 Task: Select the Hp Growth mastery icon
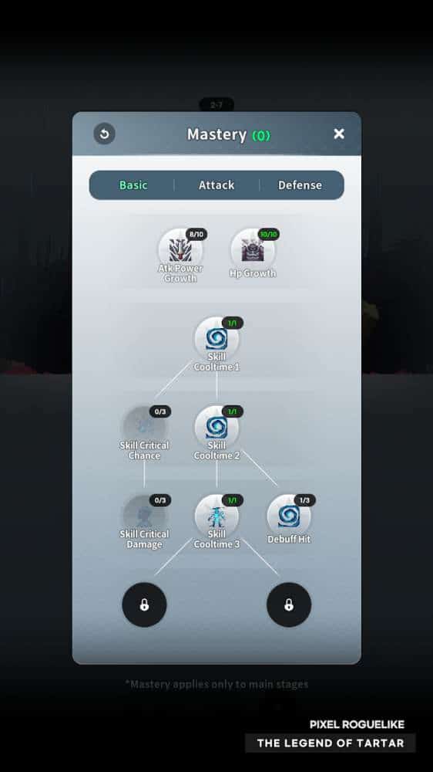click(x=253, y=250)
